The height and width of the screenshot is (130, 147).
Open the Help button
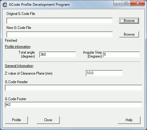click(x=129, y=120)
